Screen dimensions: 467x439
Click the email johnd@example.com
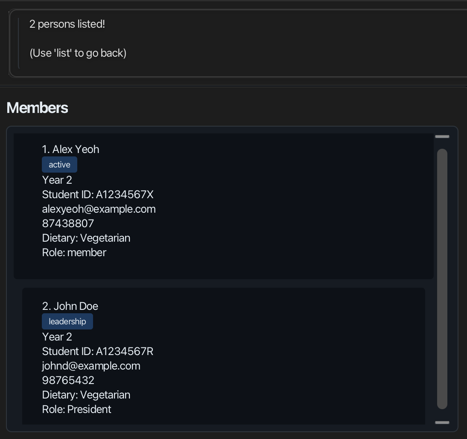point(91,366)
